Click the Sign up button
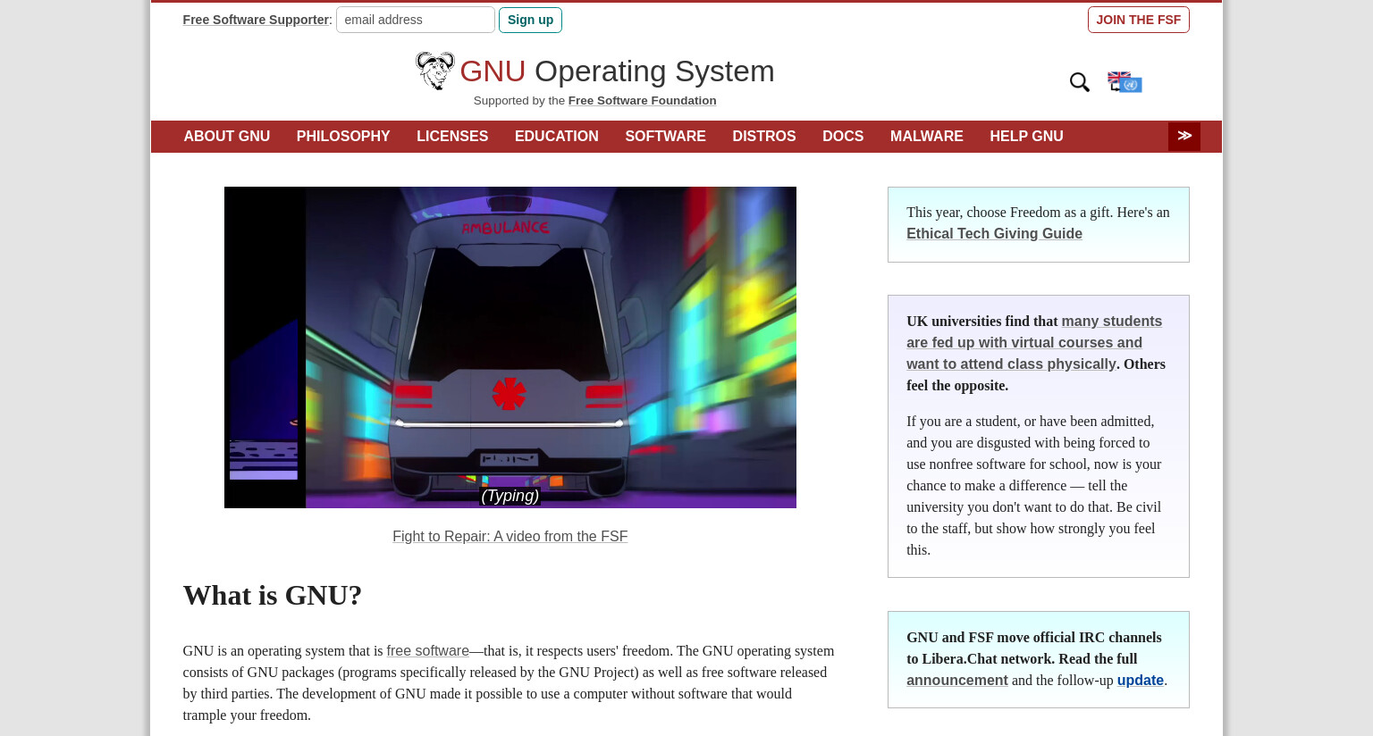Image resolution: width=1373 pixels, height=736 pixels. (530, 20)
